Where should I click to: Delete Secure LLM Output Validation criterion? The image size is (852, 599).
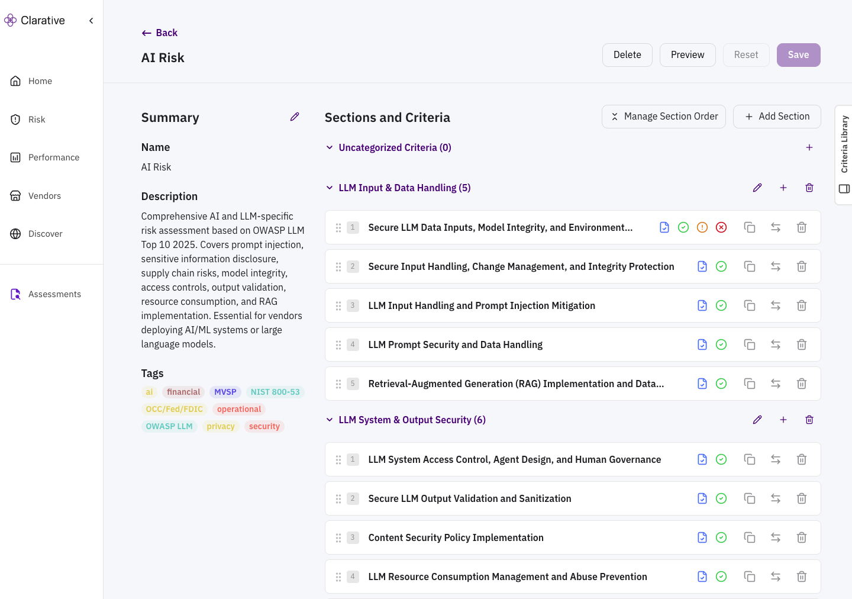(x=802, y=498)
